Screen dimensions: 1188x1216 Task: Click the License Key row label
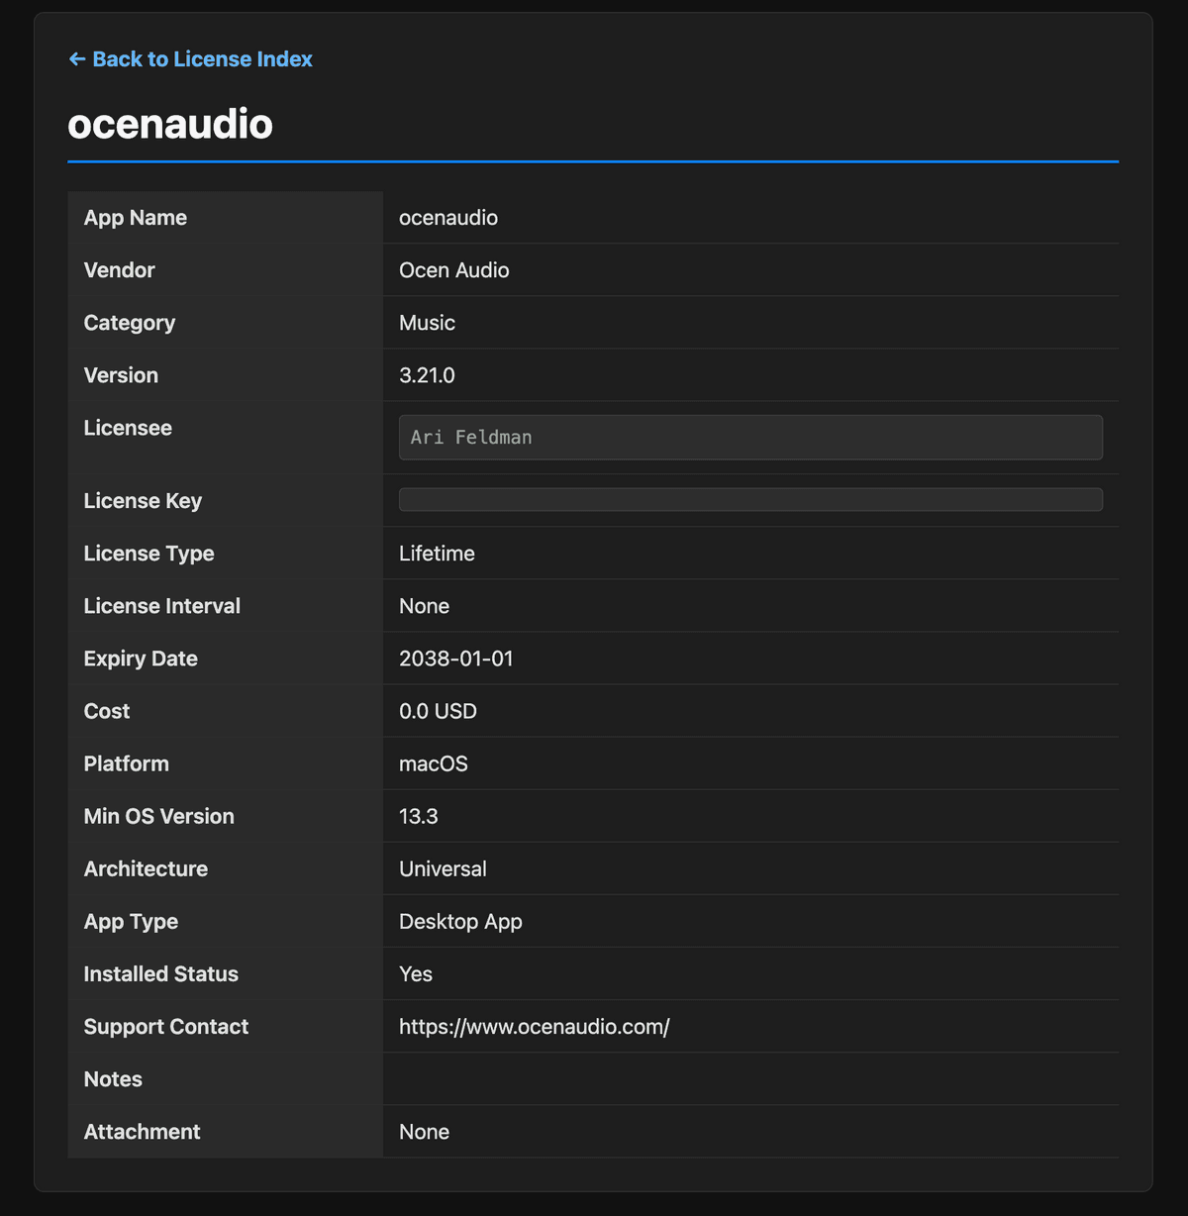(143, 501)
